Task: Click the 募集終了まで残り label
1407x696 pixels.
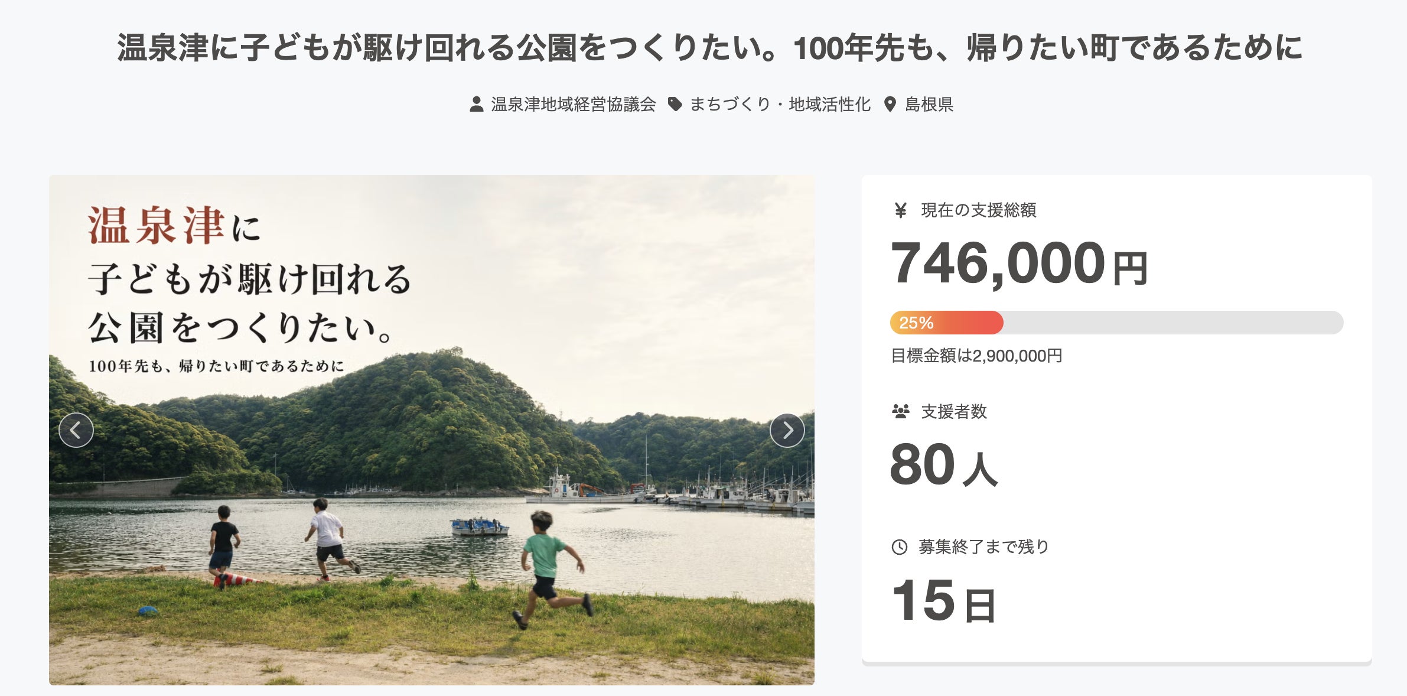Action: click(x=984, y=547)
